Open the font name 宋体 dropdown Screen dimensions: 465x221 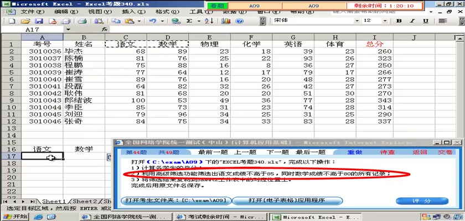[357, 20]
